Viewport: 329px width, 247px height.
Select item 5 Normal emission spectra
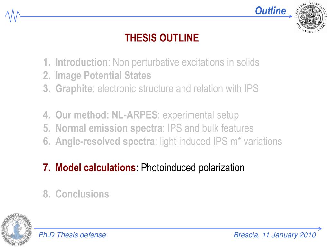click(x=148, y=128)
